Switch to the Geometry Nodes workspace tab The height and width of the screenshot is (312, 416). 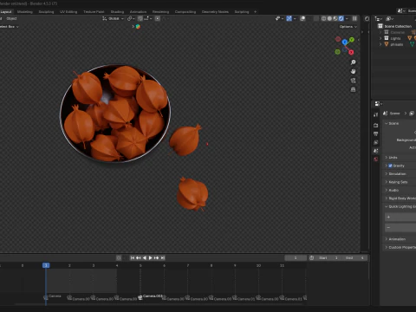215,12
